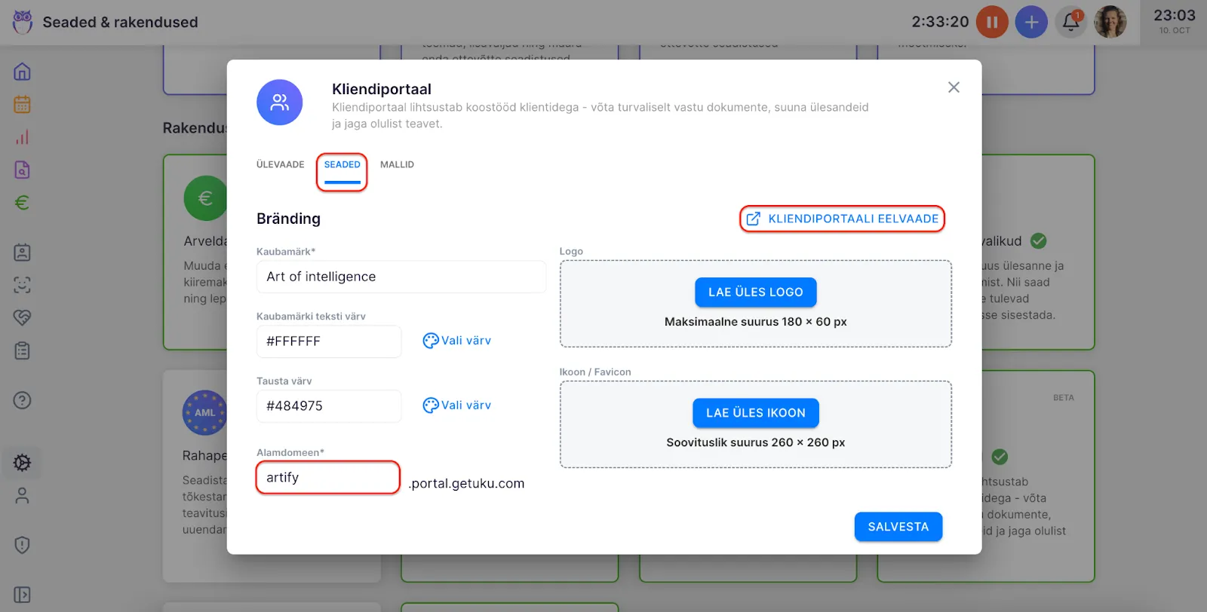Open the home icon in sidebar

(23, 72)
